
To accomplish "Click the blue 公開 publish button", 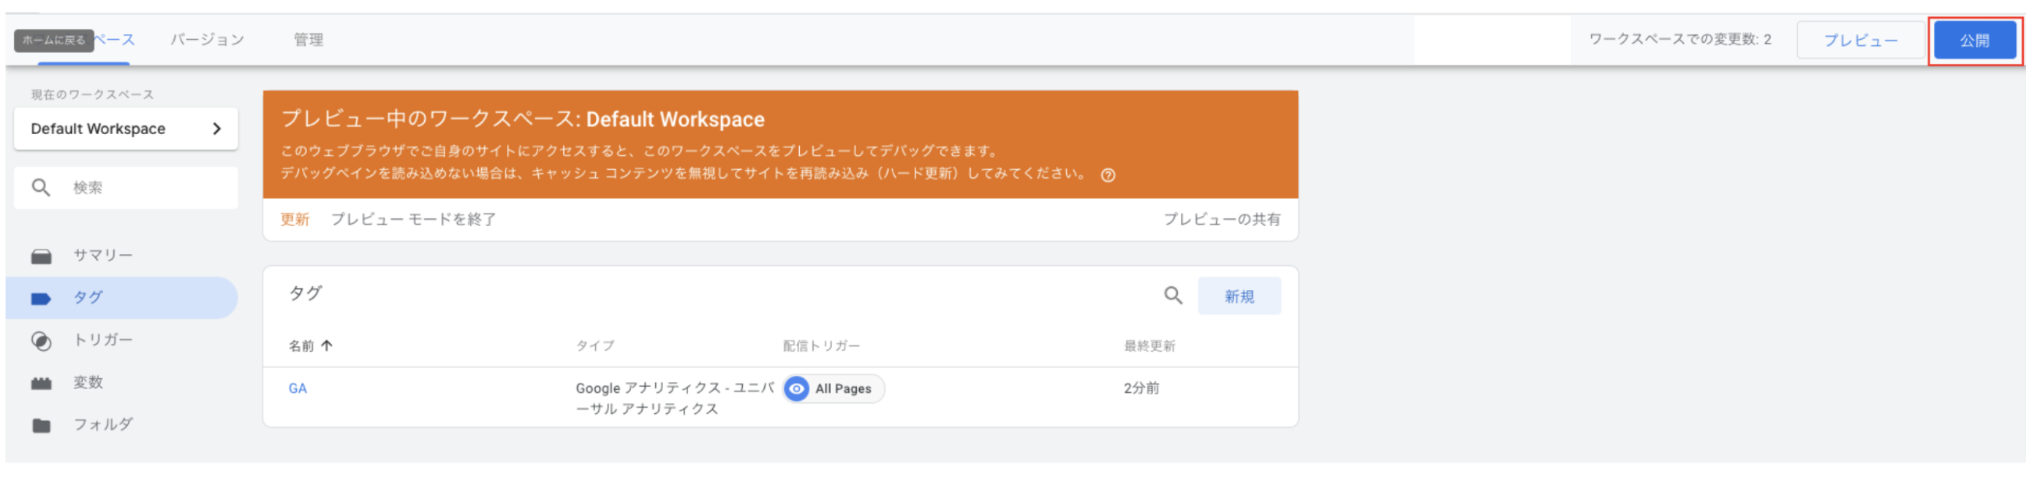I will point(1974,41).
